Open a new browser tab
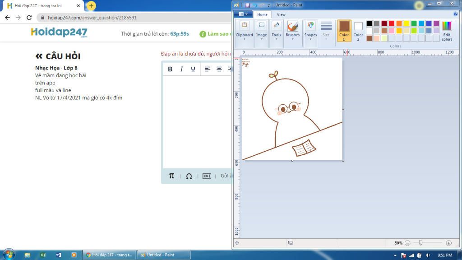 tap(91, 5)
